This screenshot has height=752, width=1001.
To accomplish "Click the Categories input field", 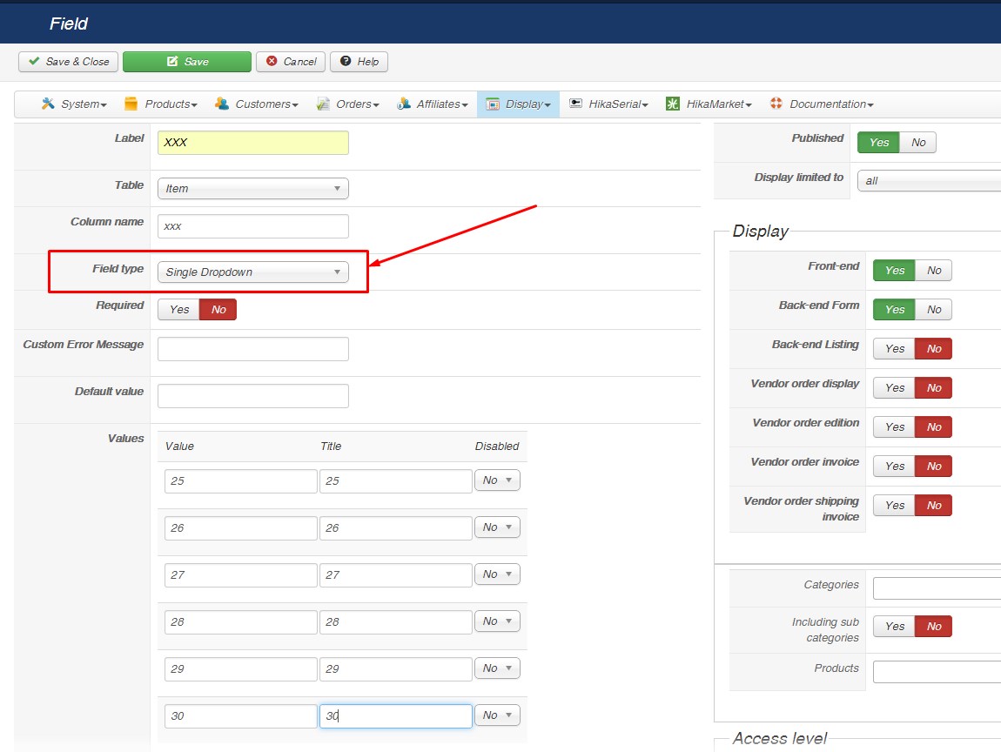I will click(937, 588).
